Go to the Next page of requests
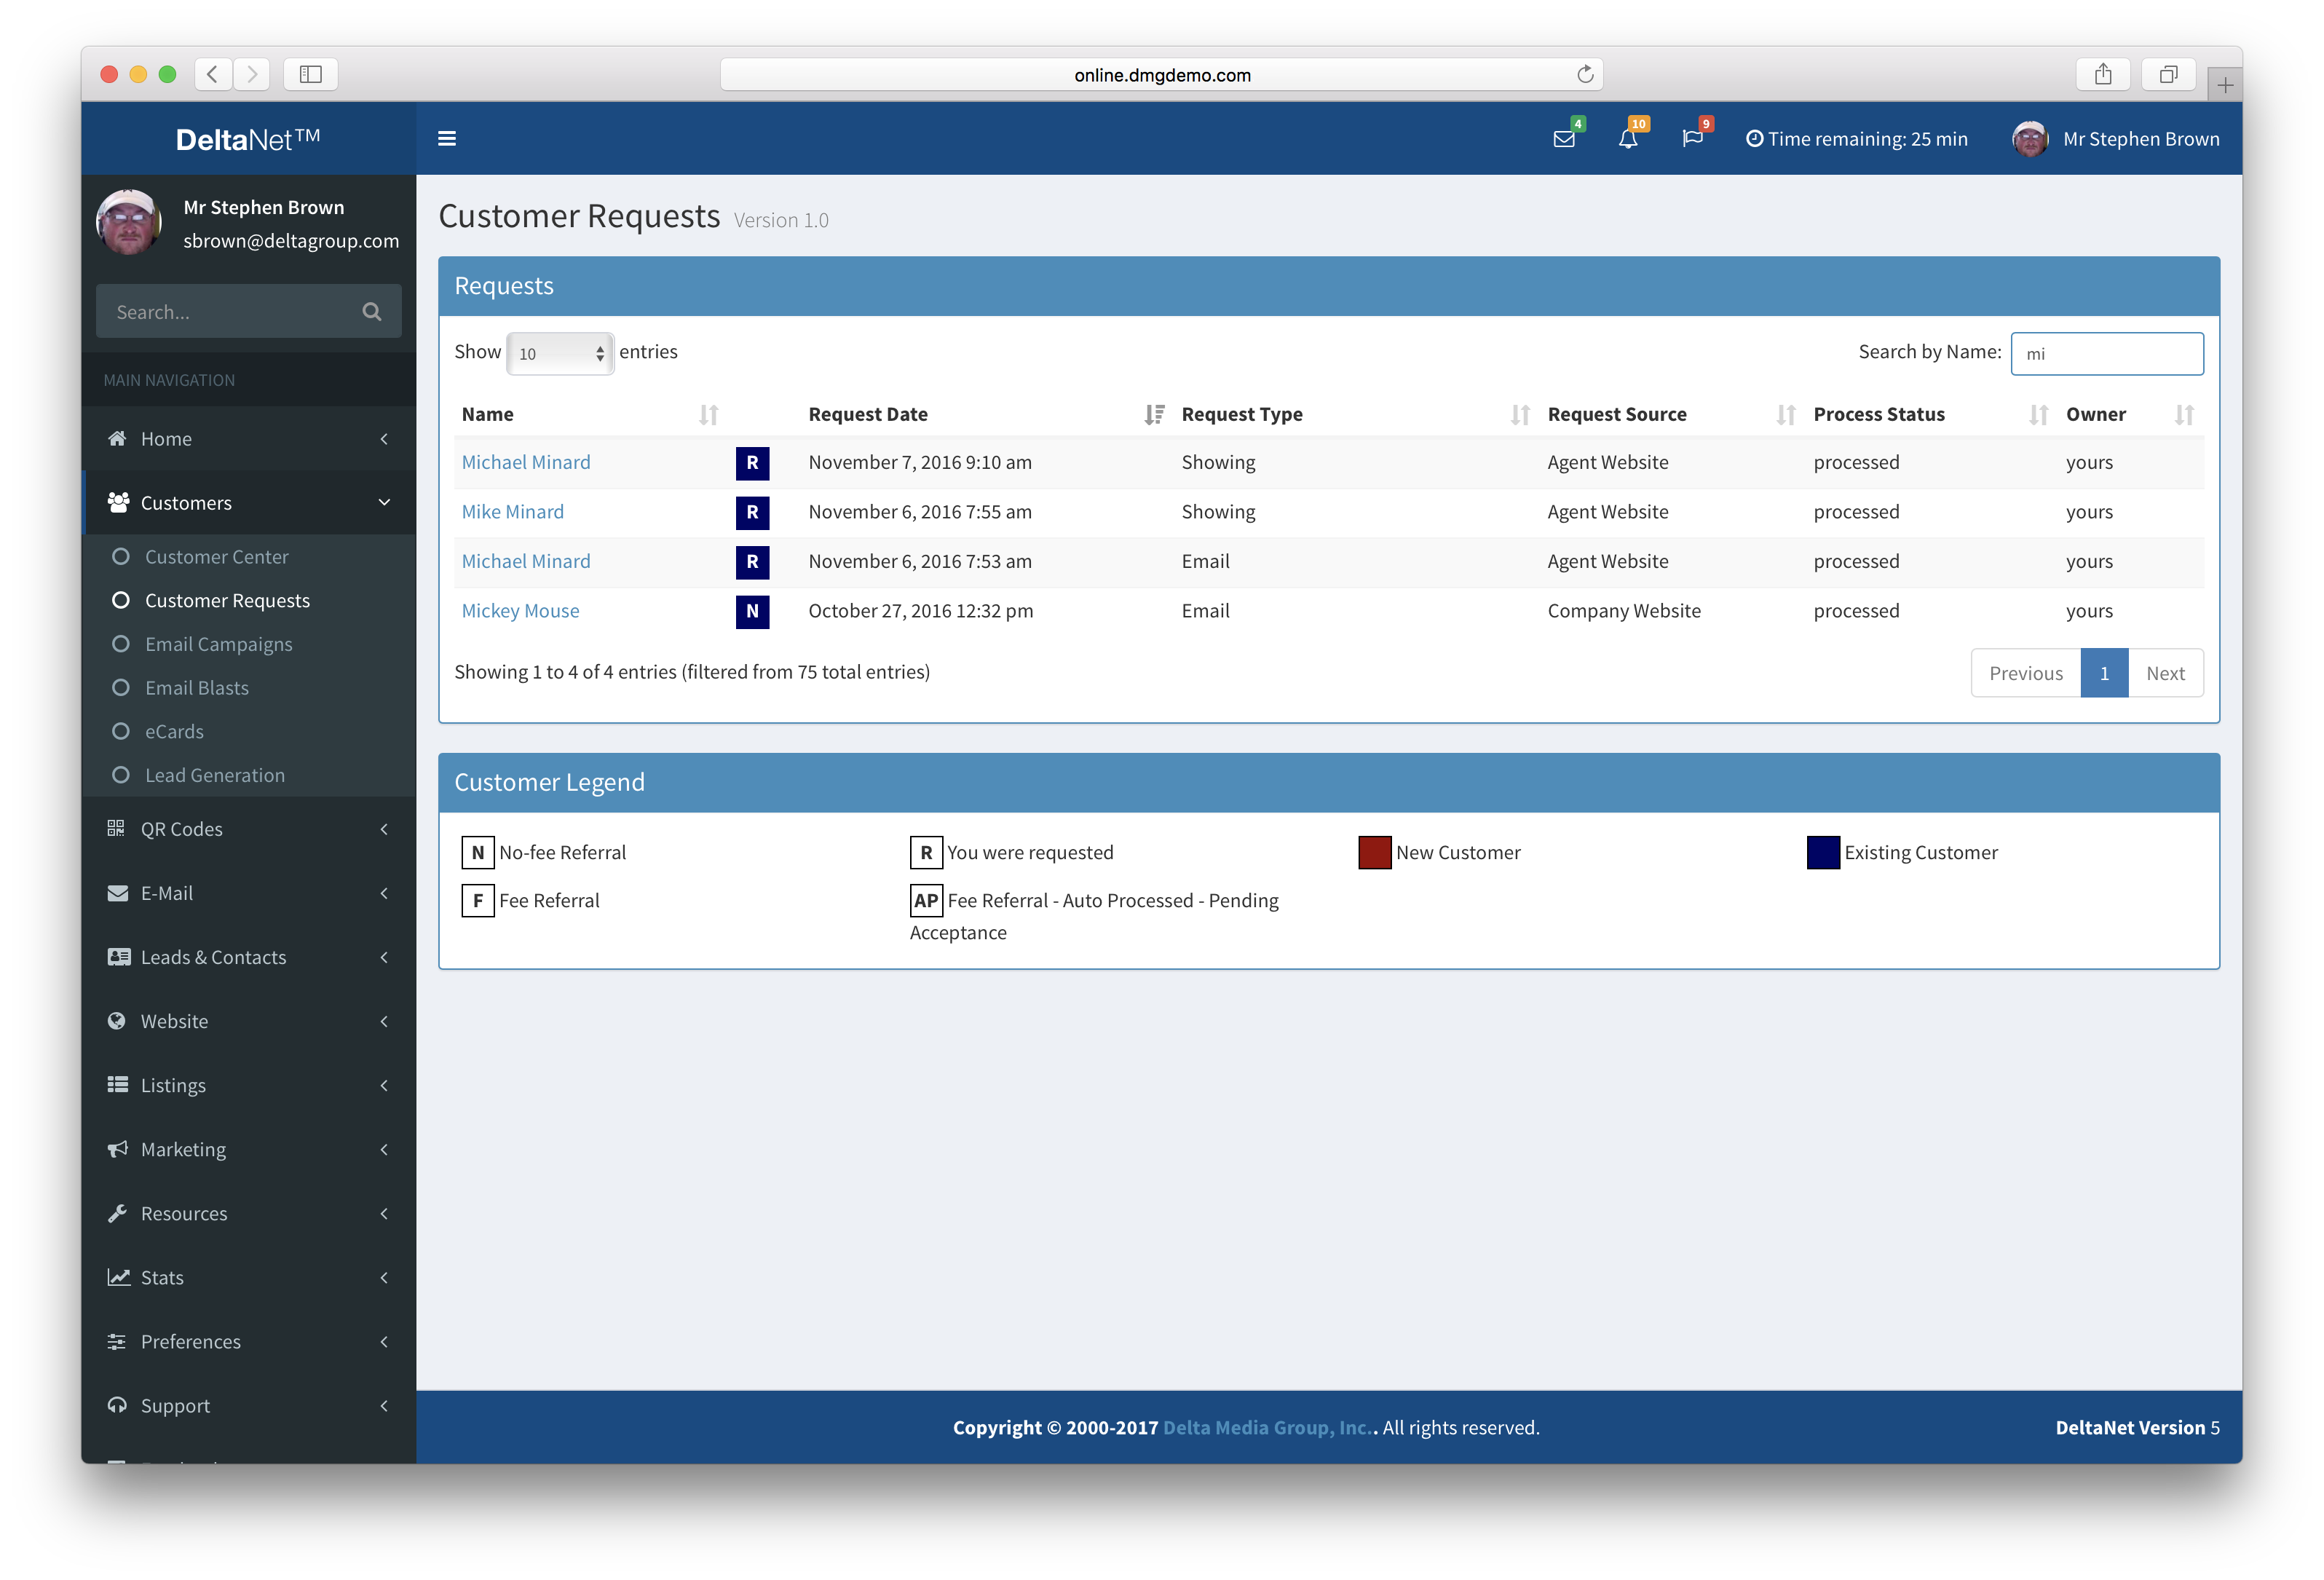Viewport: 2324px width, 1580px height. pos(2166,673)
